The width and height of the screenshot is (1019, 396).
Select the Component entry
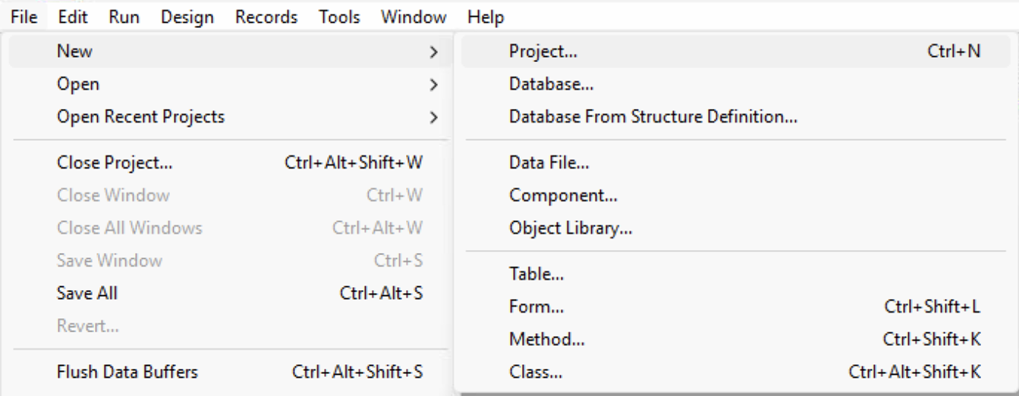click(563, 195)
